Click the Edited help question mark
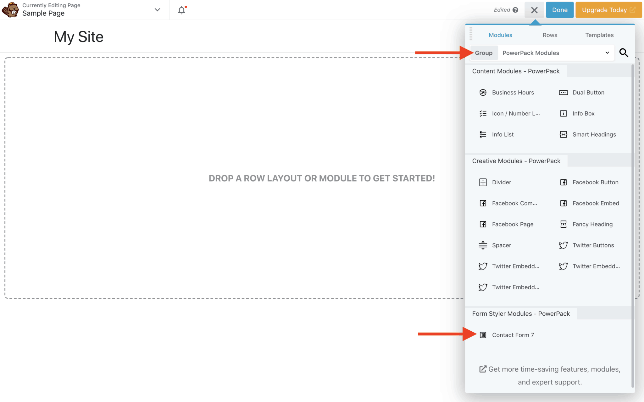This screenshot has width=644, height=402. click(x=515, y=10)
